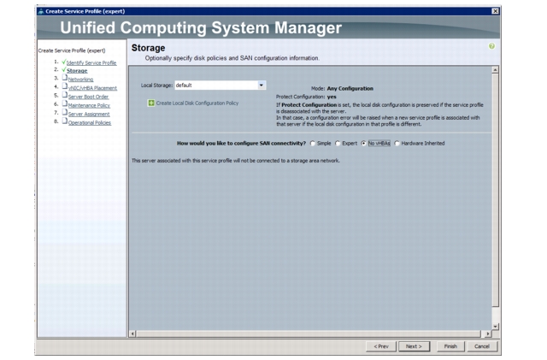547x360 pixels.
Task: Click the 'Create Service Profile (expert)' sidebar heading
Action: pyautogui.click(x=72, y=50)
